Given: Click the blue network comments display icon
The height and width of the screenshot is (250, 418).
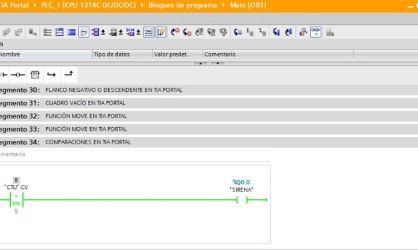Looking at the screenshot, I should (131, 32).
